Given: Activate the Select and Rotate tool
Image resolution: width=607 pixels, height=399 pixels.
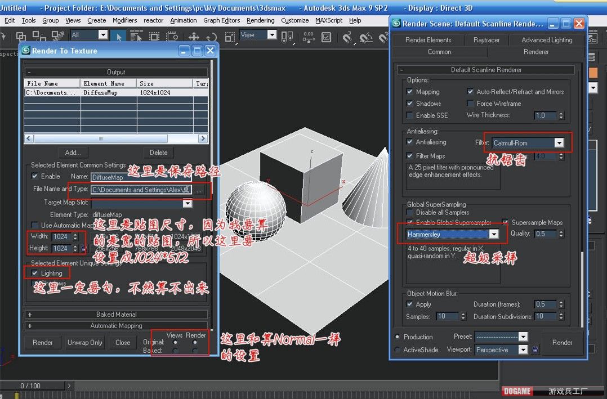Looking at the screenshot, I should pyautogui.click(x=211, y=37).
